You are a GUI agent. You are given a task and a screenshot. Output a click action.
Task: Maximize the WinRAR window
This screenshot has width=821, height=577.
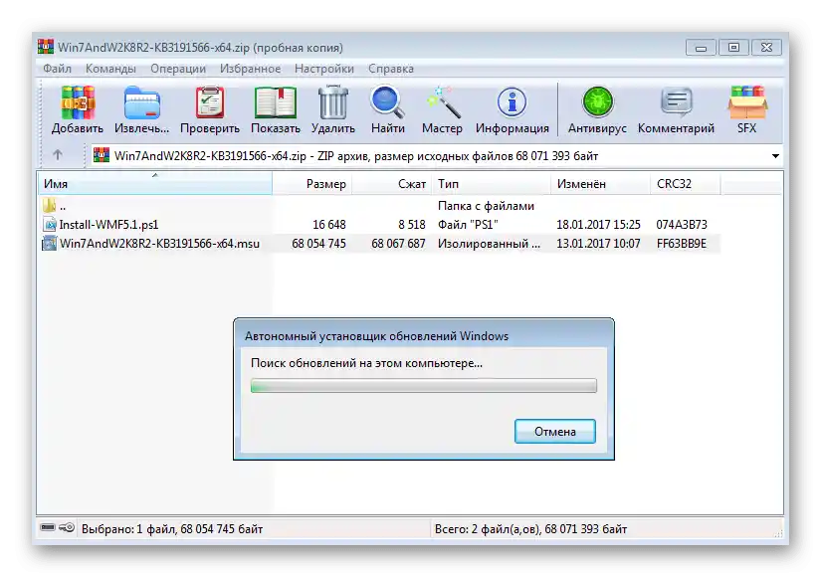pos(733,48)
